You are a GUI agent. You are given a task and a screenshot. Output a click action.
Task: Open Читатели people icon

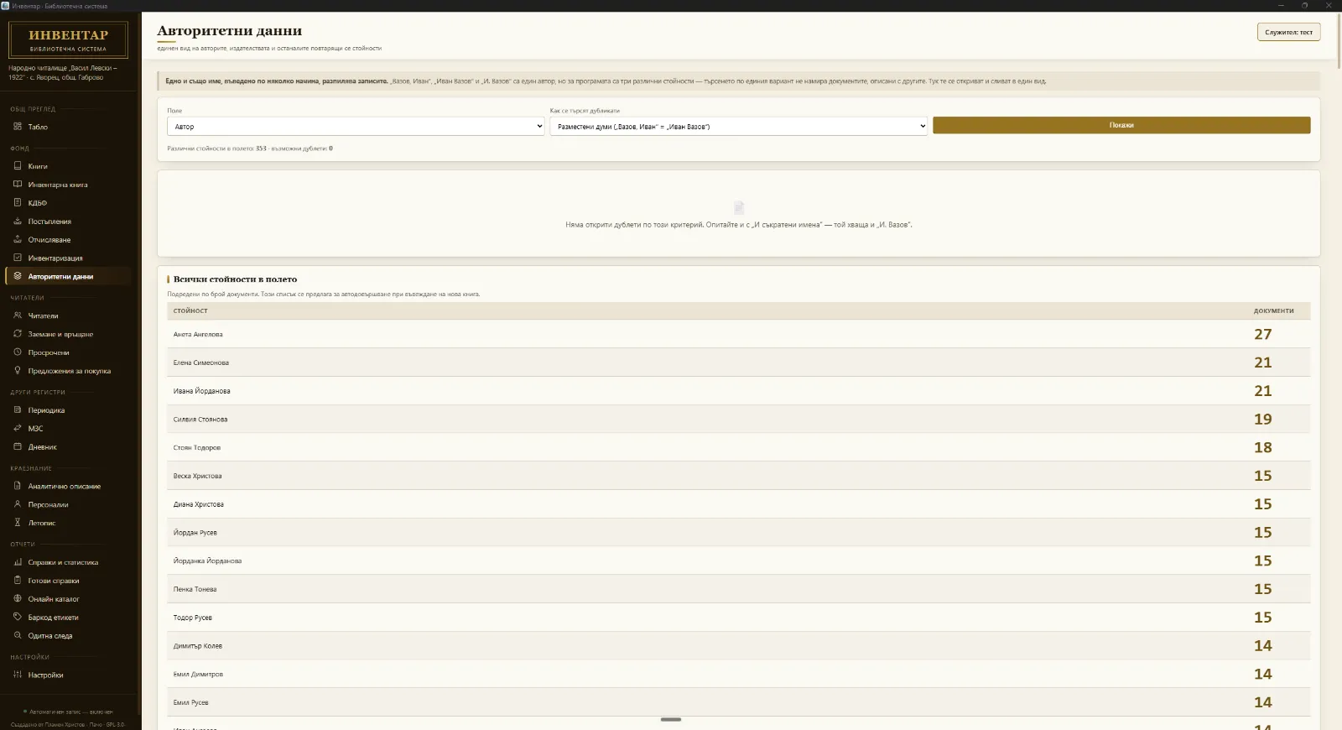click(18, 315)
